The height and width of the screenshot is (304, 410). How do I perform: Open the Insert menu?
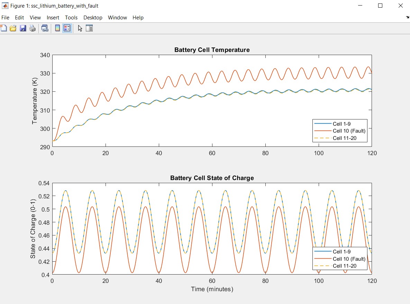[53, 18]
